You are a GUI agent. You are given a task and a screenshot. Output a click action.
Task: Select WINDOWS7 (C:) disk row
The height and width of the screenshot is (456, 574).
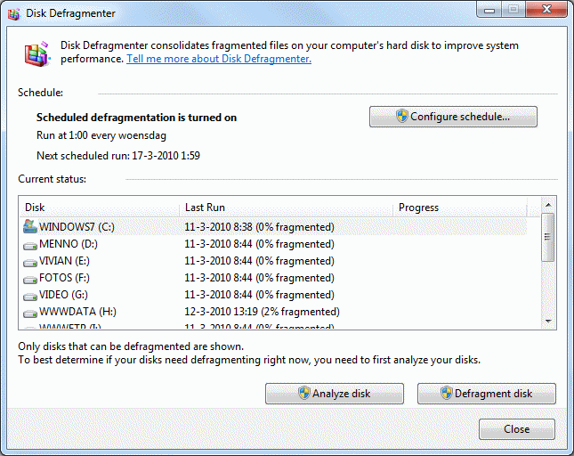273,227
